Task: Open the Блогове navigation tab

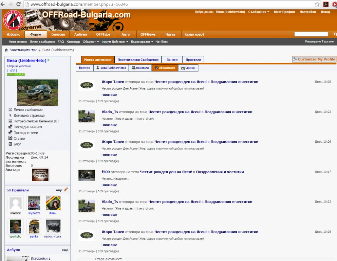Action: point(58,34)
